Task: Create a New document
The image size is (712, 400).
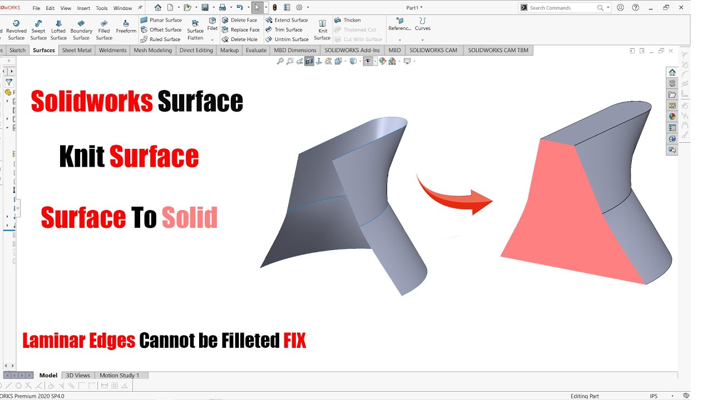Action: click(170, 8)
